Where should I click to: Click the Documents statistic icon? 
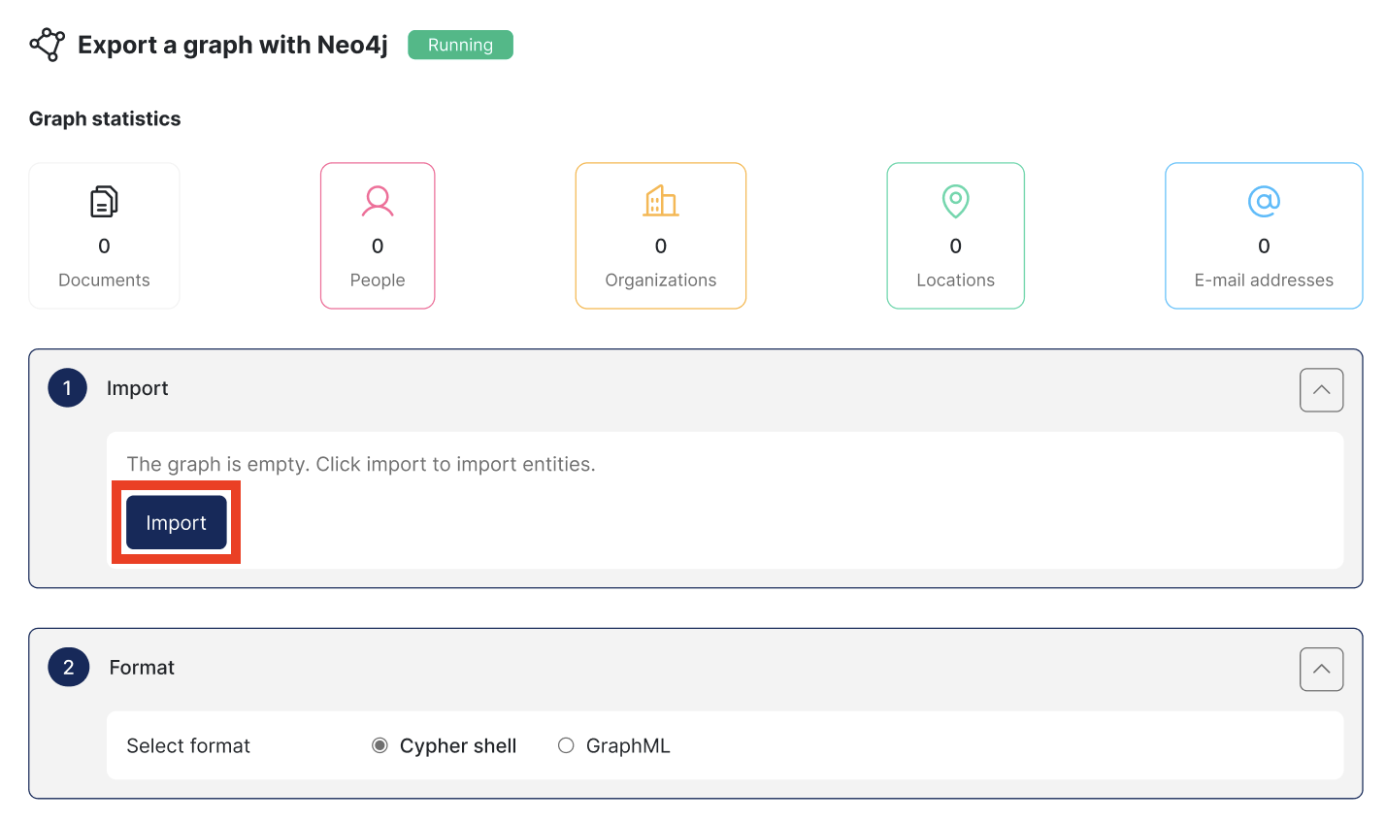pyautogui.click(x=104, y=201)
